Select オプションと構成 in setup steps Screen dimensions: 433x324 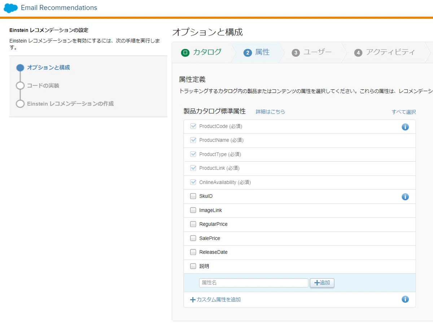(x=48, y=67)
